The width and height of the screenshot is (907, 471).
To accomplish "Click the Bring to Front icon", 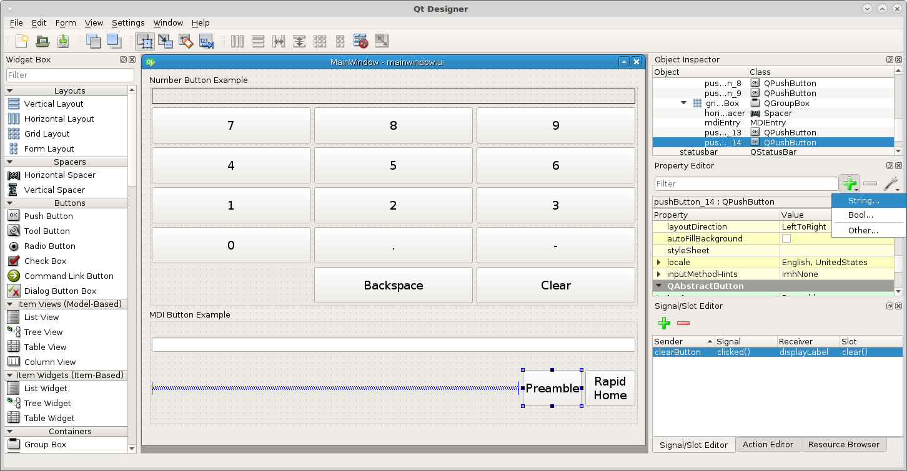I will [114, 41].
